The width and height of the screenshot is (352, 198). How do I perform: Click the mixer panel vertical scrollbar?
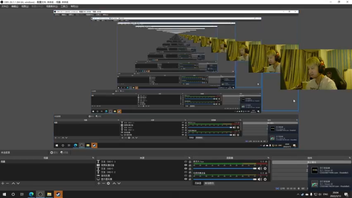[x=269, y=167]
